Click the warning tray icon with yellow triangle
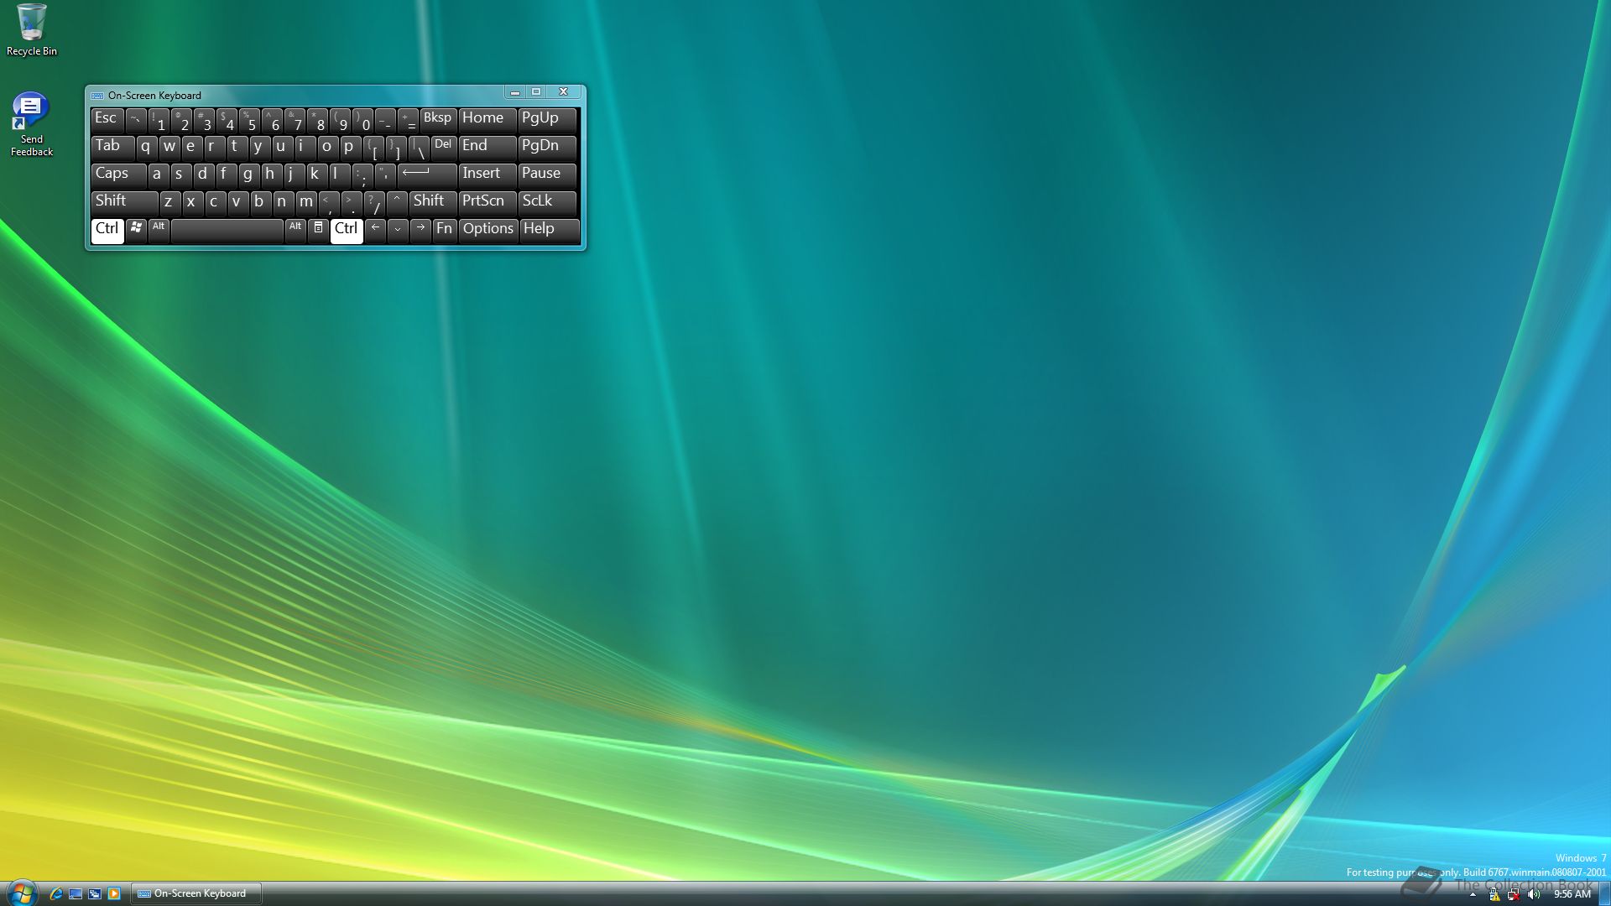The image size is (1611, 906). pos(1494,895)
